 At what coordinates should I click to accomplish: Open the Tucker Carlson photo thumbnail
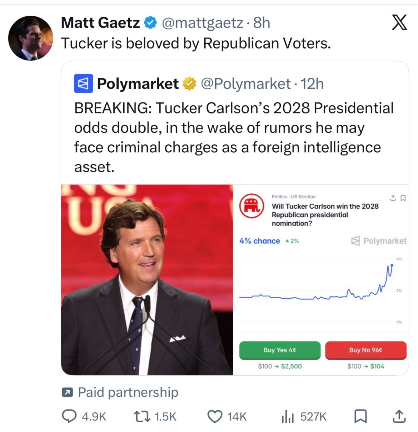(x=147, y=280)
